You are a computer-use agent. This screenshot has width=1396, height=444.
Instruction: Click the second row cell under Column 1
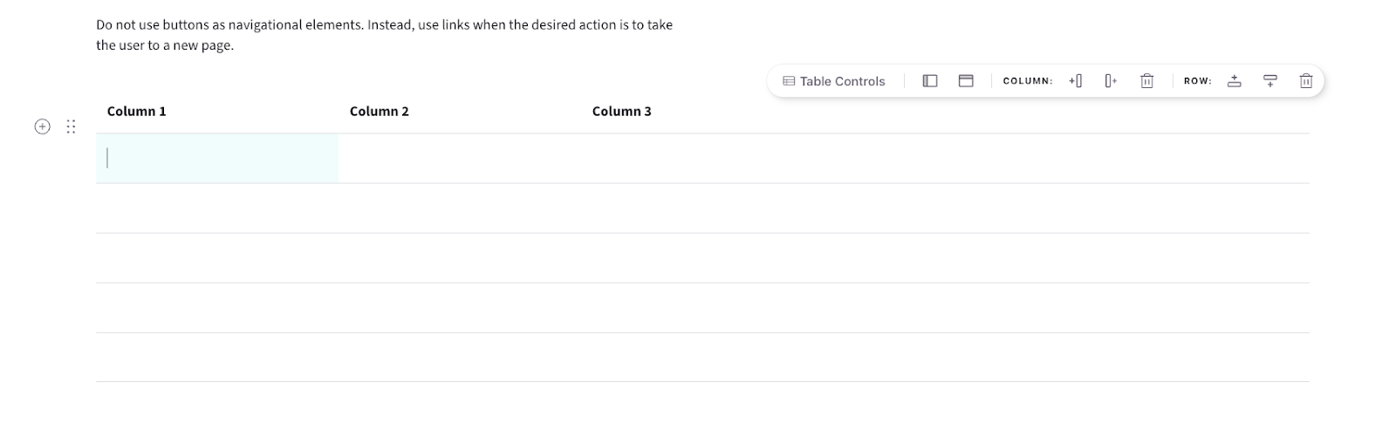click(x=217, y=208)
